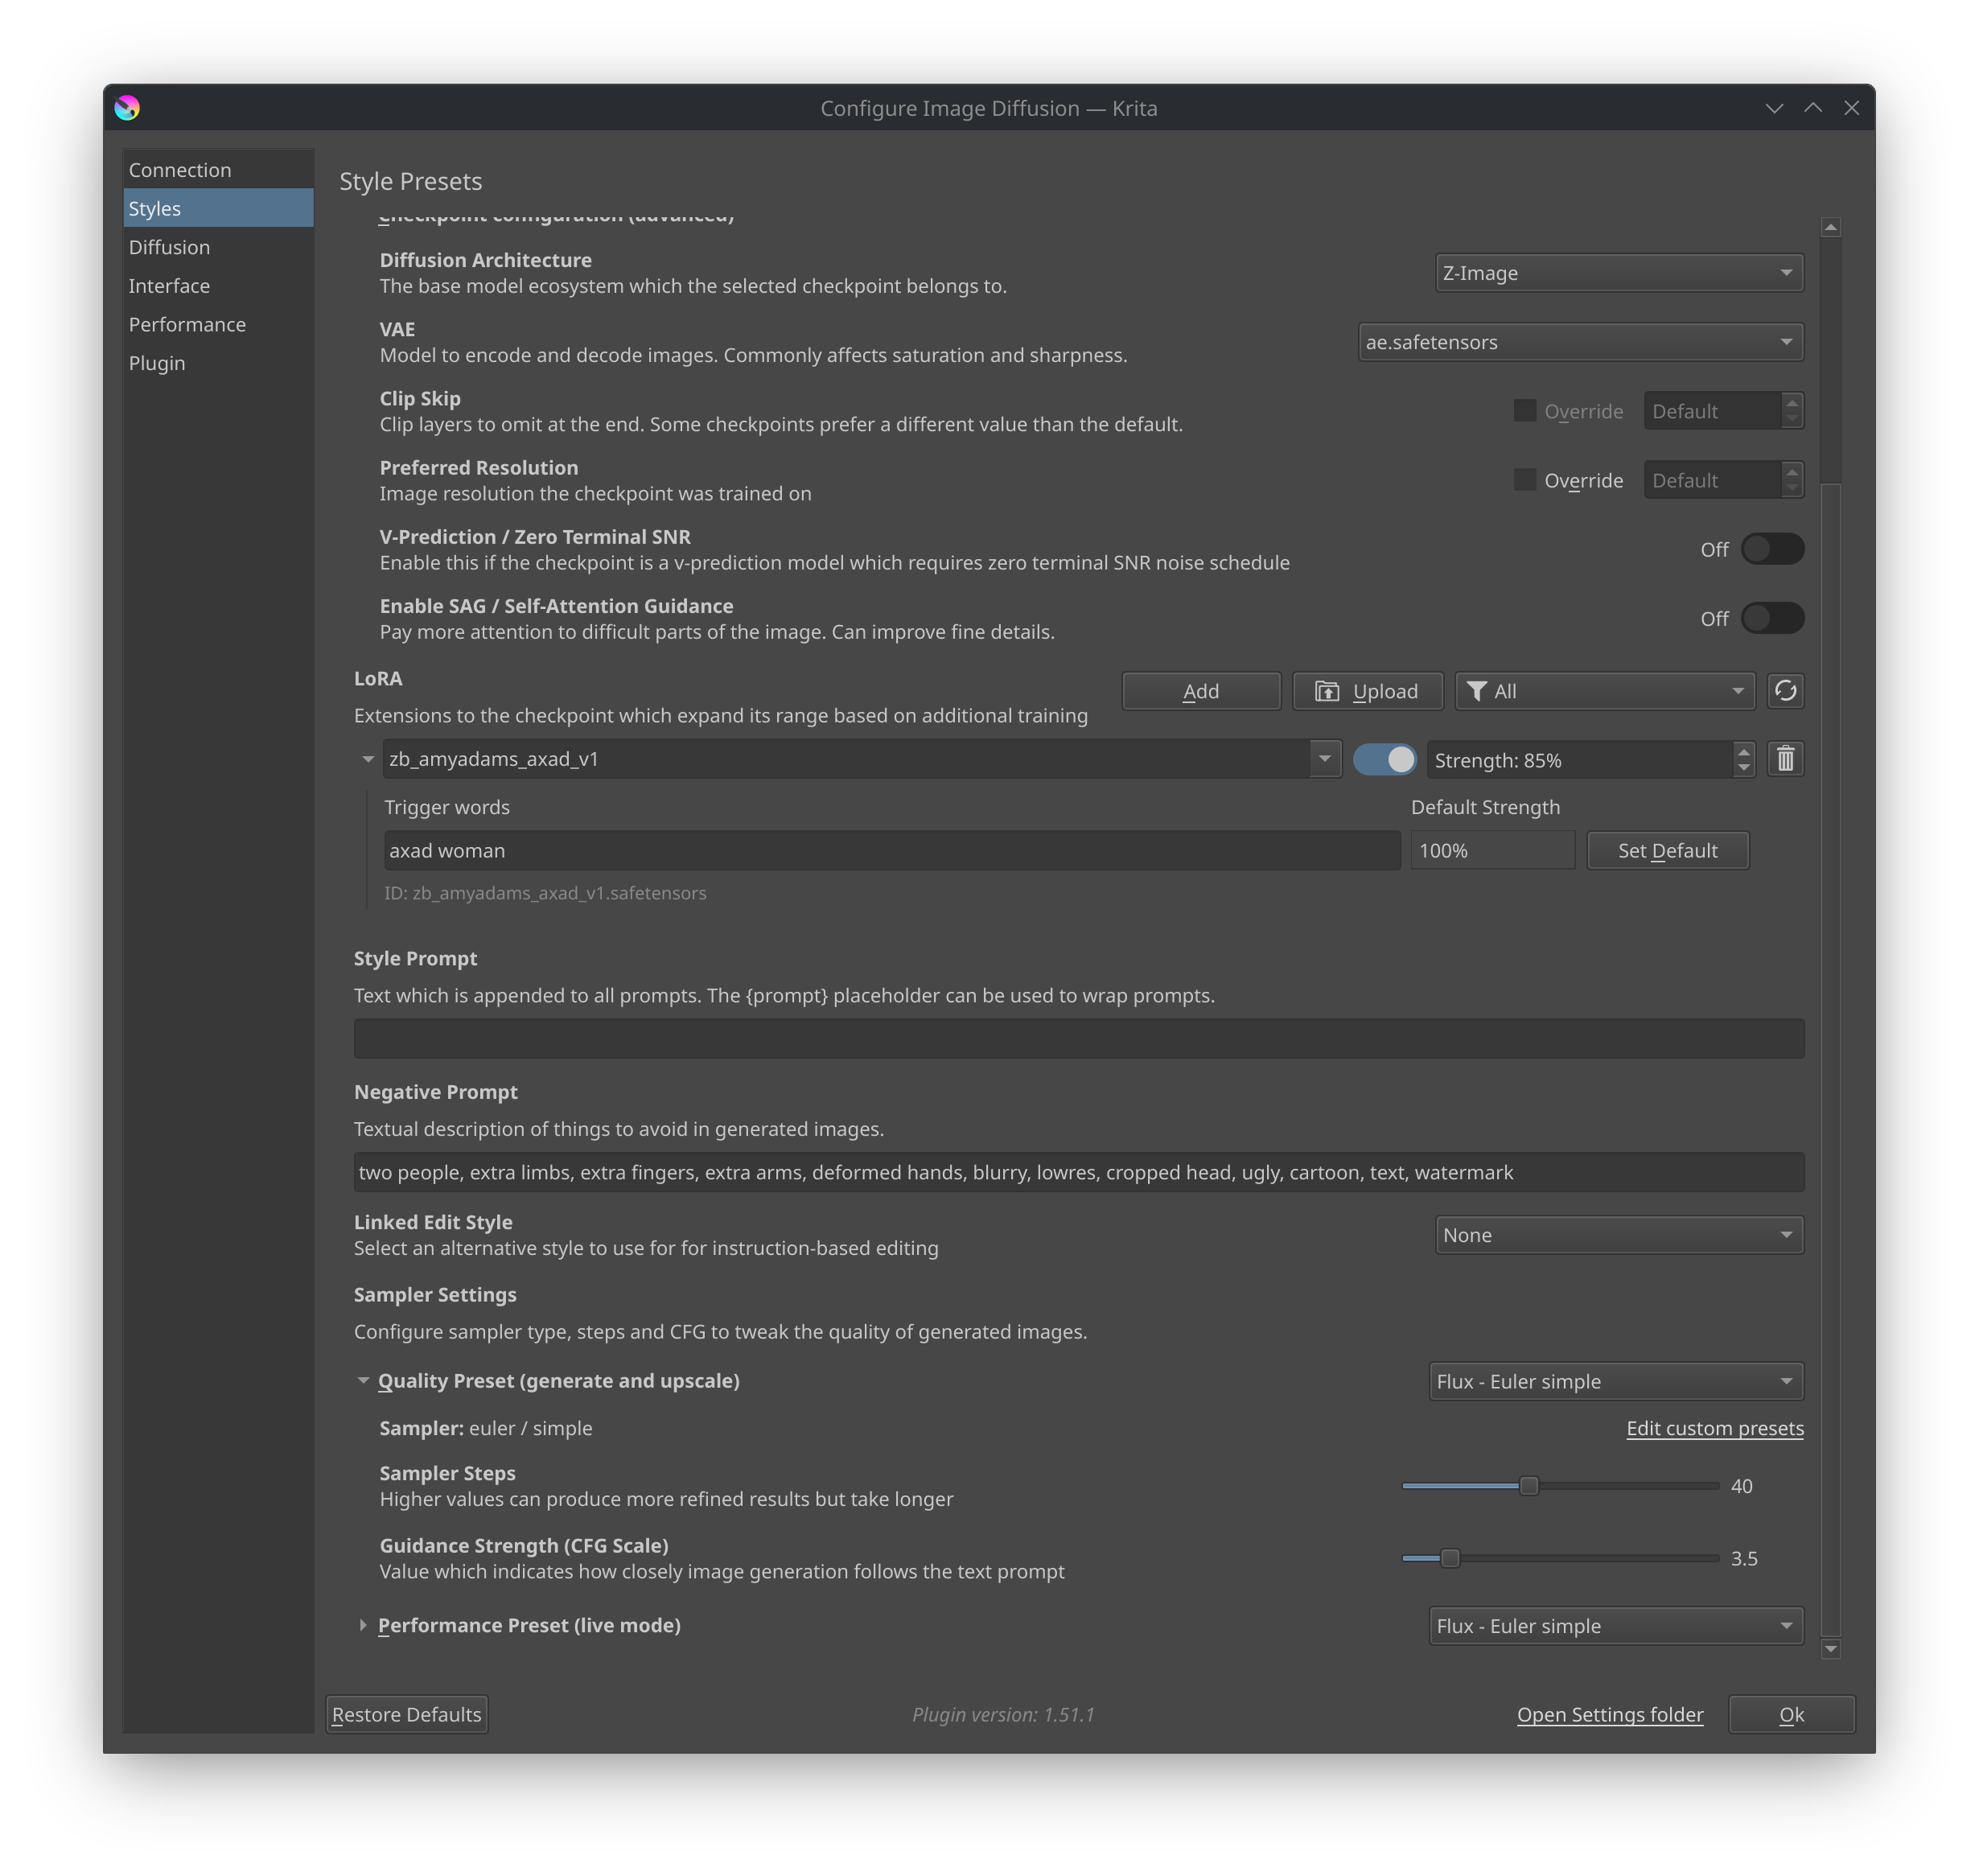Click the Krita logo in title bar
This screenshot has width=1979, height=1876.
coord(127,108)
